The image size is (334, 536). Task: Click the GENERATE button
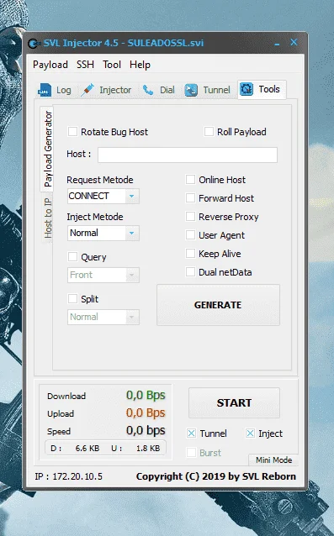click(x=218, y=305)
